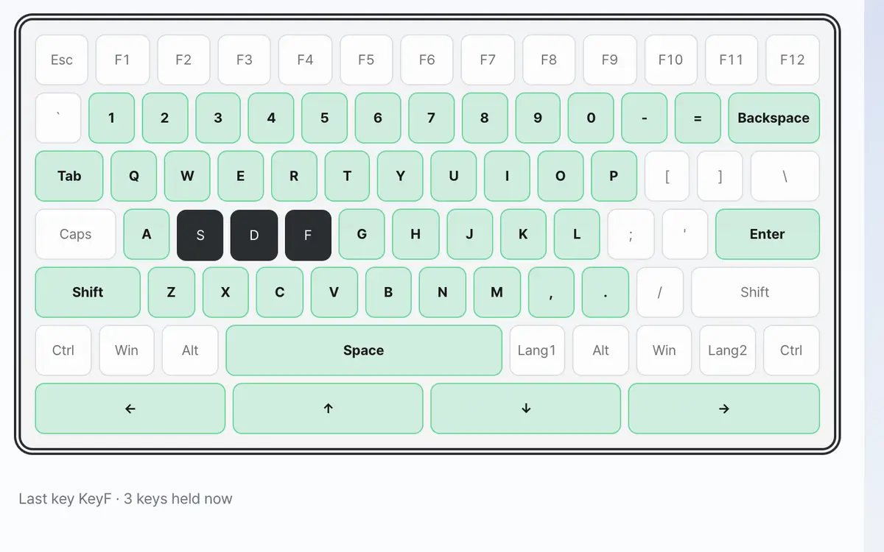The width and height of the screenshot is (884, 552).
Task: Click the G key
Action: tap(362, 234)
